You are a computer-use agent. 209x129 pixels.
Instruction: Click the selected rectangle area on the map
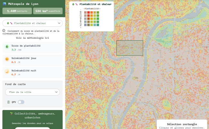(130, 48)
